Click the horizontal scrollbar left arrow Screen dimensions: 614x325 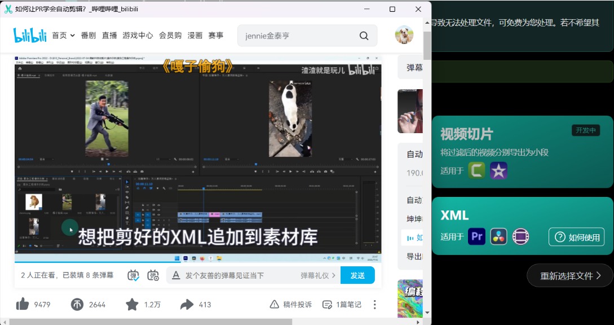(4, 322)
